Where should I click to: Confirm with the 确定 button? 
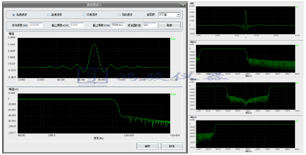(148, 146)
